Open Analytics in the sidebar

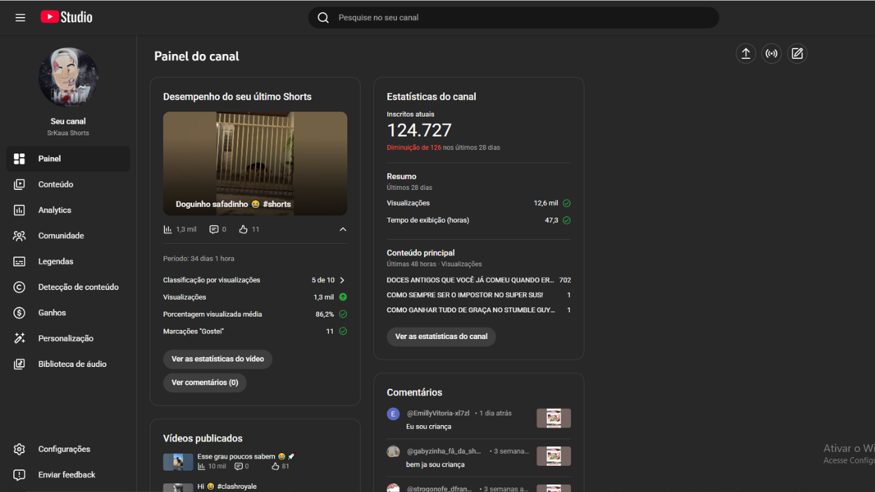(x=55, y=210)
